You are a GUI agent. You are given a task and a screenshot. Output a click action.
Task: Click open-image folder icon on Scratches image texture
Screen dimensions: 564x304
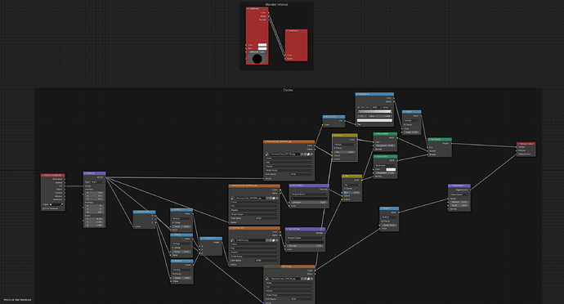pyautogui.click(x=273, y=240)
